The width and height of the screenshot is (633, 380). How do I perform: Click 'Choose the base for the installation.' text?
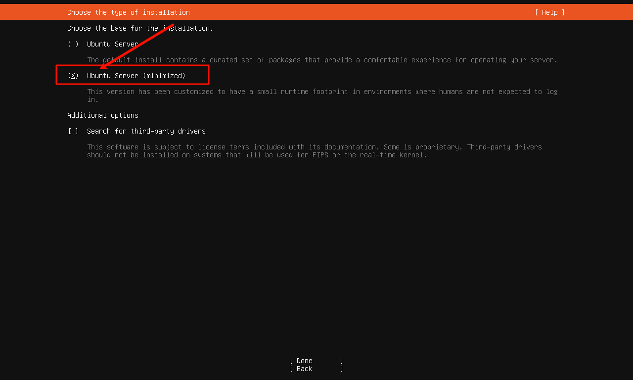click(x=140, y=28)
